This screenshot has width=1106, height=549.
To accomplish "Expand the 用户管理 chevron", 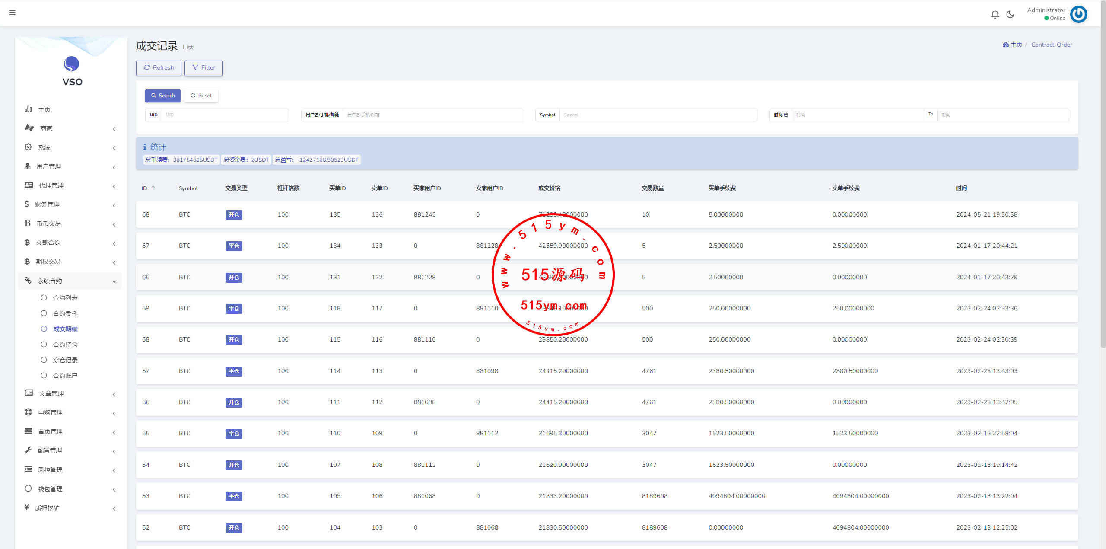I will click(114, 167).
